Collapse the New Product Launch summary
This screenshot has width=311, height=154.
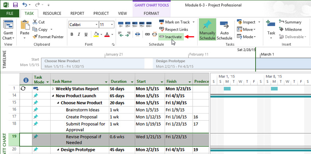[53, 96]
